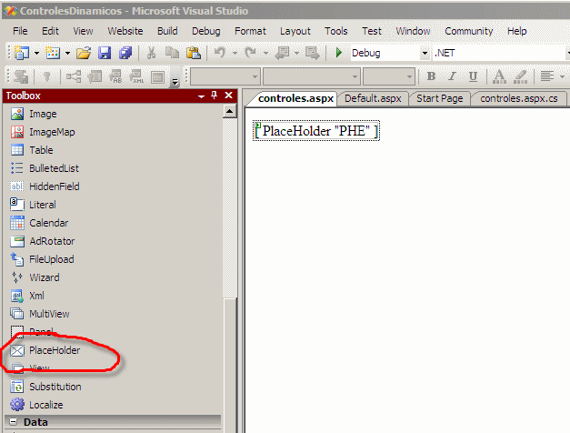Click the PlaceHolder "PHE" control on page
The height and width of the screenshot is (433, 570).
click(x=316, y=131)
